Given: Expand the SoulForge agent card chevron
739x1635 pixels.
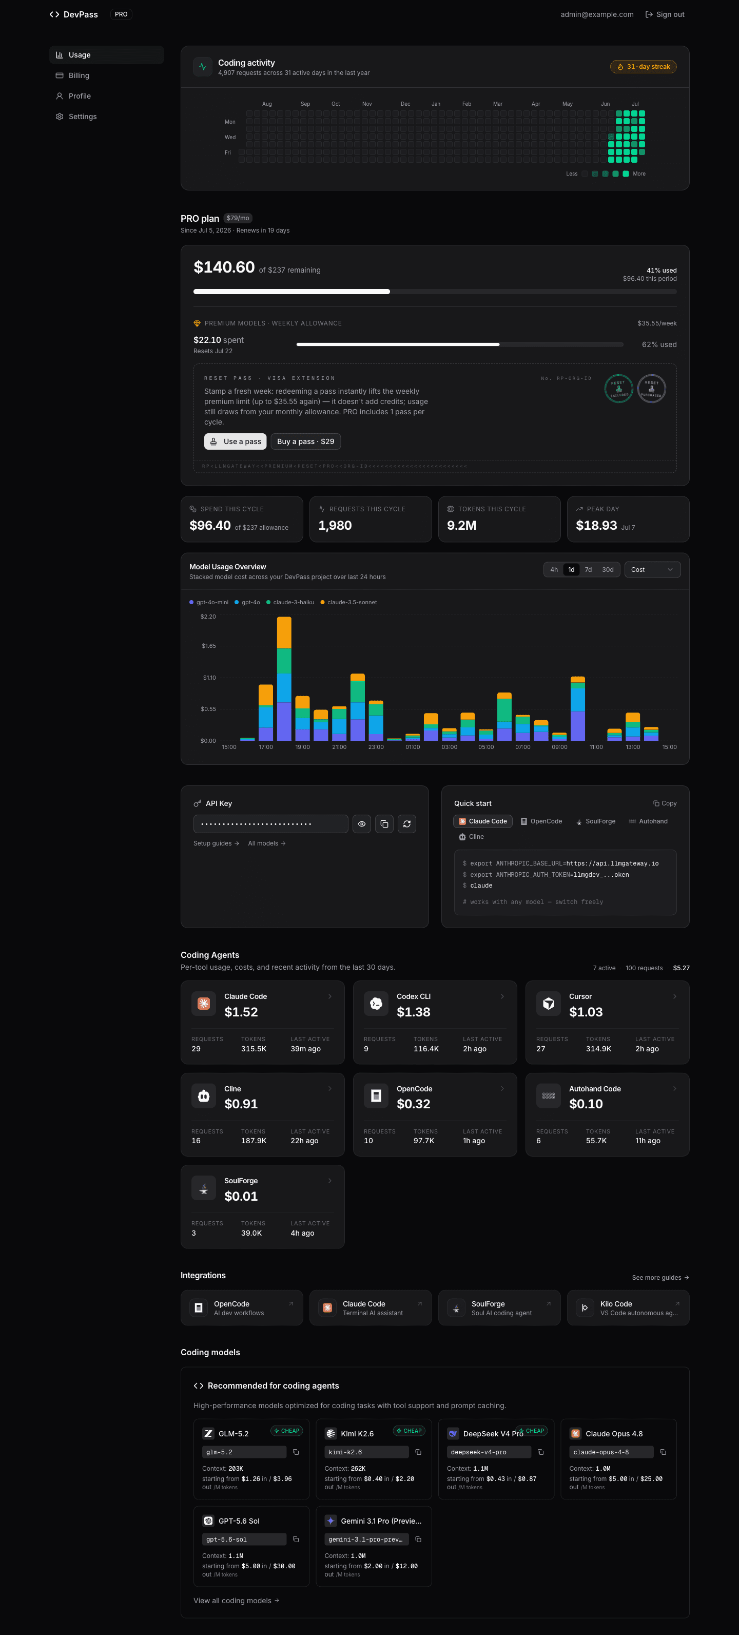Looking at the screenshot, I should coord(330,1181).
